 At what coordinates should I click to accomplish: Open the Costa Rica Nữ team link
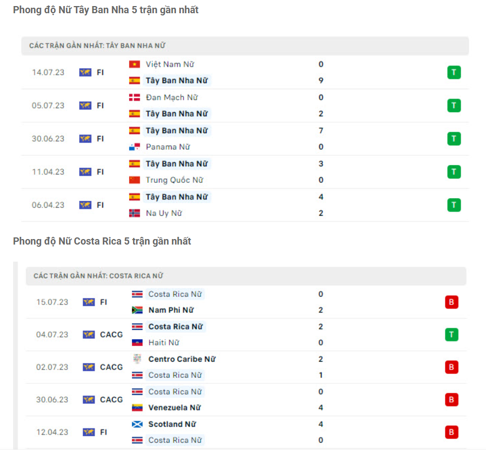[x=175, y=294]
